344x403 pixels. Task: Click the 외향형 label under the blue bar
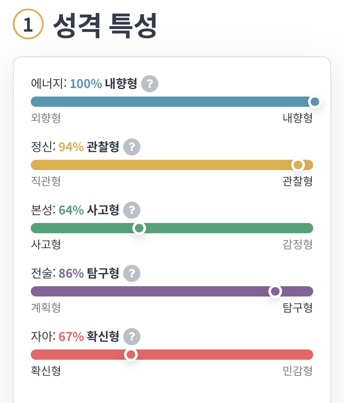click(46, 118)
